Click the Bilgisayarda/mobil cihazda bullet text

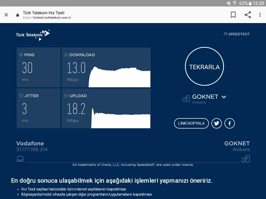tap(86, 194)
